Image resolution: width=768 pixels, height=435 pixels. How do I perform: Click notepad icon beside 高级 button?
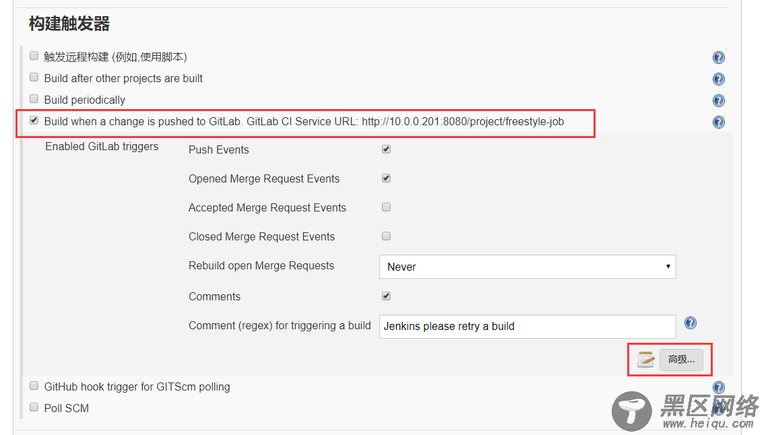[x=645, y=360]
